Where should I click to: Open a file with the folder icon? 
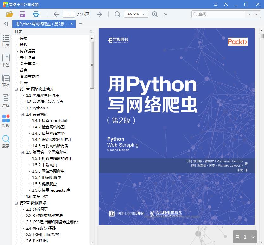pos(9,14)
